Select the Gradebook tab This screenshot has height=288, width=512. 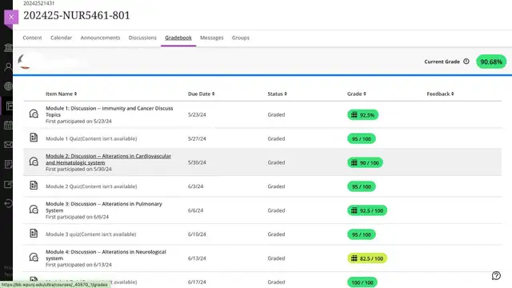(178, 38)
